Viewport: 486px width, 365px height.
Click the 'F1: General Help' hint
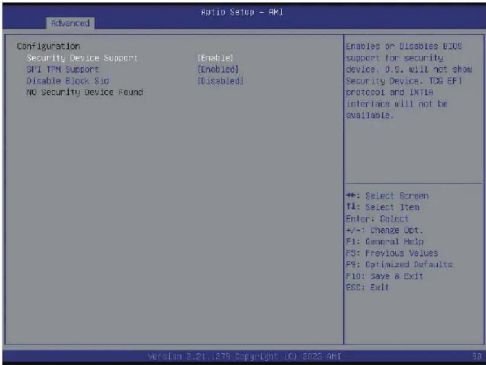pos(385,242)
